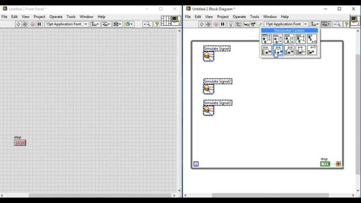Screen dimensions: 361x203
Task: Run the VI from the Front Panel toolbar
Action: [x=18, y=24]
